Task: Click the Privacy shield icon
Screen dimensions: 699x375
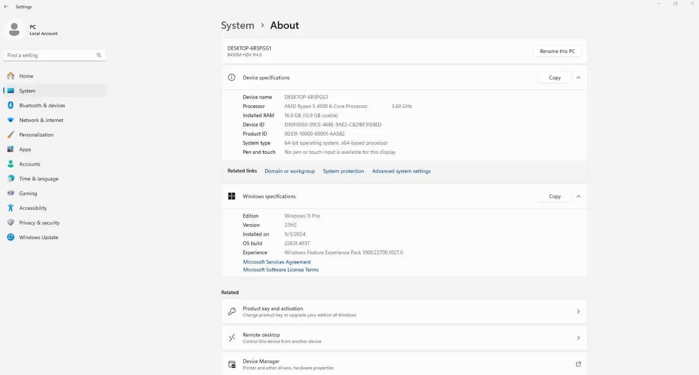Action: coord(10,222)
